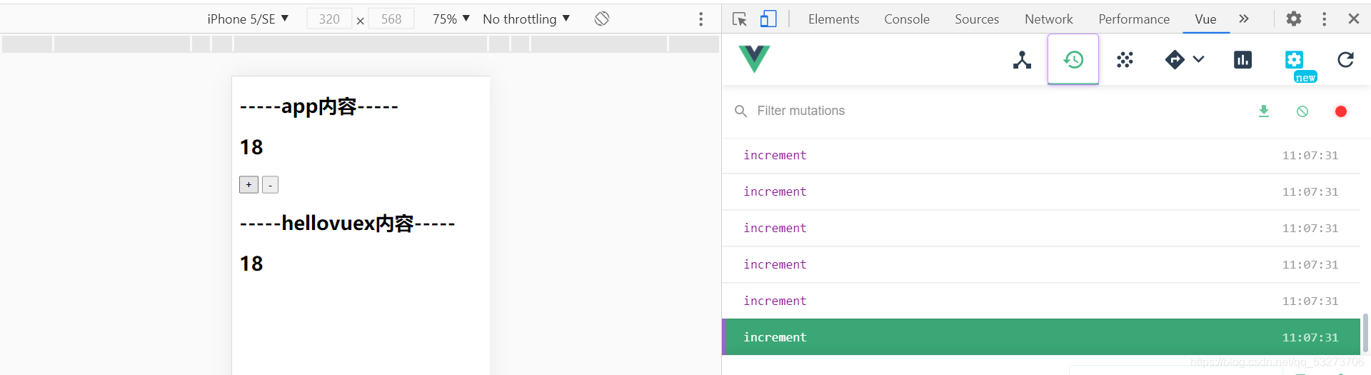The width and height of the screenshot is (1371, 375).
Task: Select the Vuex history tab icon
Action: click(x=1073, y=59)
